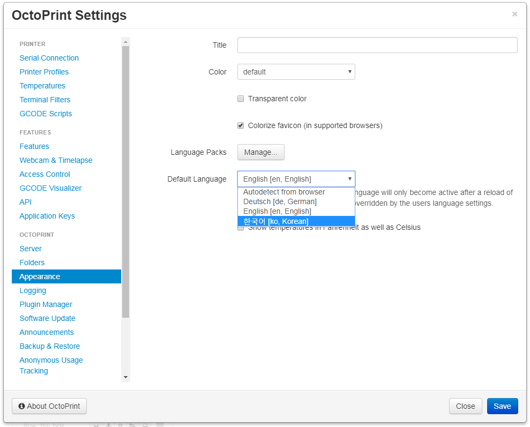Click into the Title text field
Screen dimensions: 530x427
click(x=377, y=45)
